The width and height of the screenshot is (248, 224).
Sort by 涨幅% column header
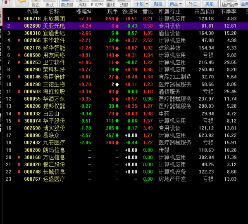83,12
